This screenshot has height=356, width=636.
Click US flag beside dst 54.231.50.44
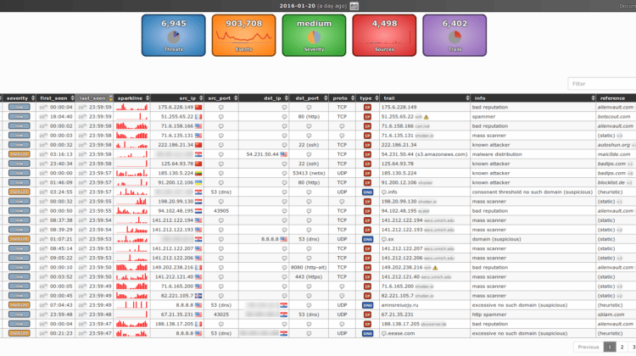click(283, 154)
